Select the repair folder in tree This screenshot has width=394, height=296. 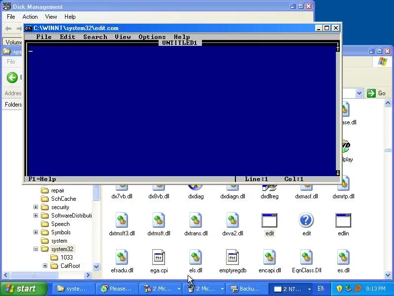[58, 190]
